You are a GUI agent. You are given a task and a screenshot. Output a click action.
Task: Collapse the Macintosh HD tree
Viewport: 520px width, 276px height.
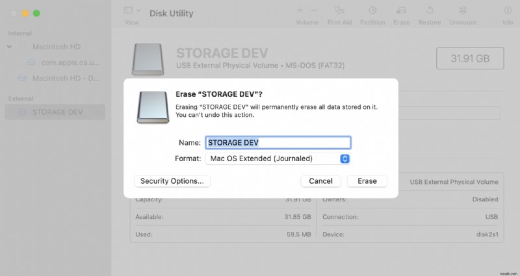pyautogui.click(x=9, y=47)
